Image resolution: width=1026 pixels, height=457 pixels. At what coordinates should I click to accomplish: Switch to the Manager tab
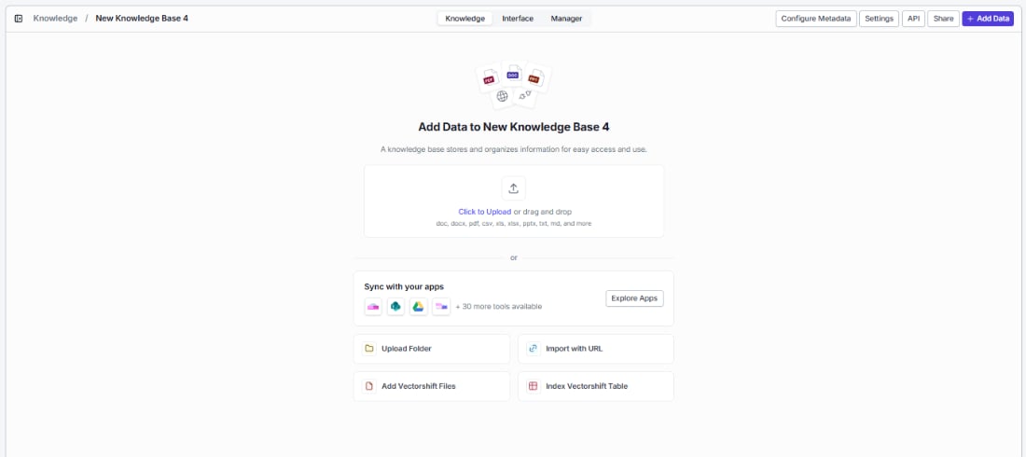pyautogui.click(x=566, y=19)
